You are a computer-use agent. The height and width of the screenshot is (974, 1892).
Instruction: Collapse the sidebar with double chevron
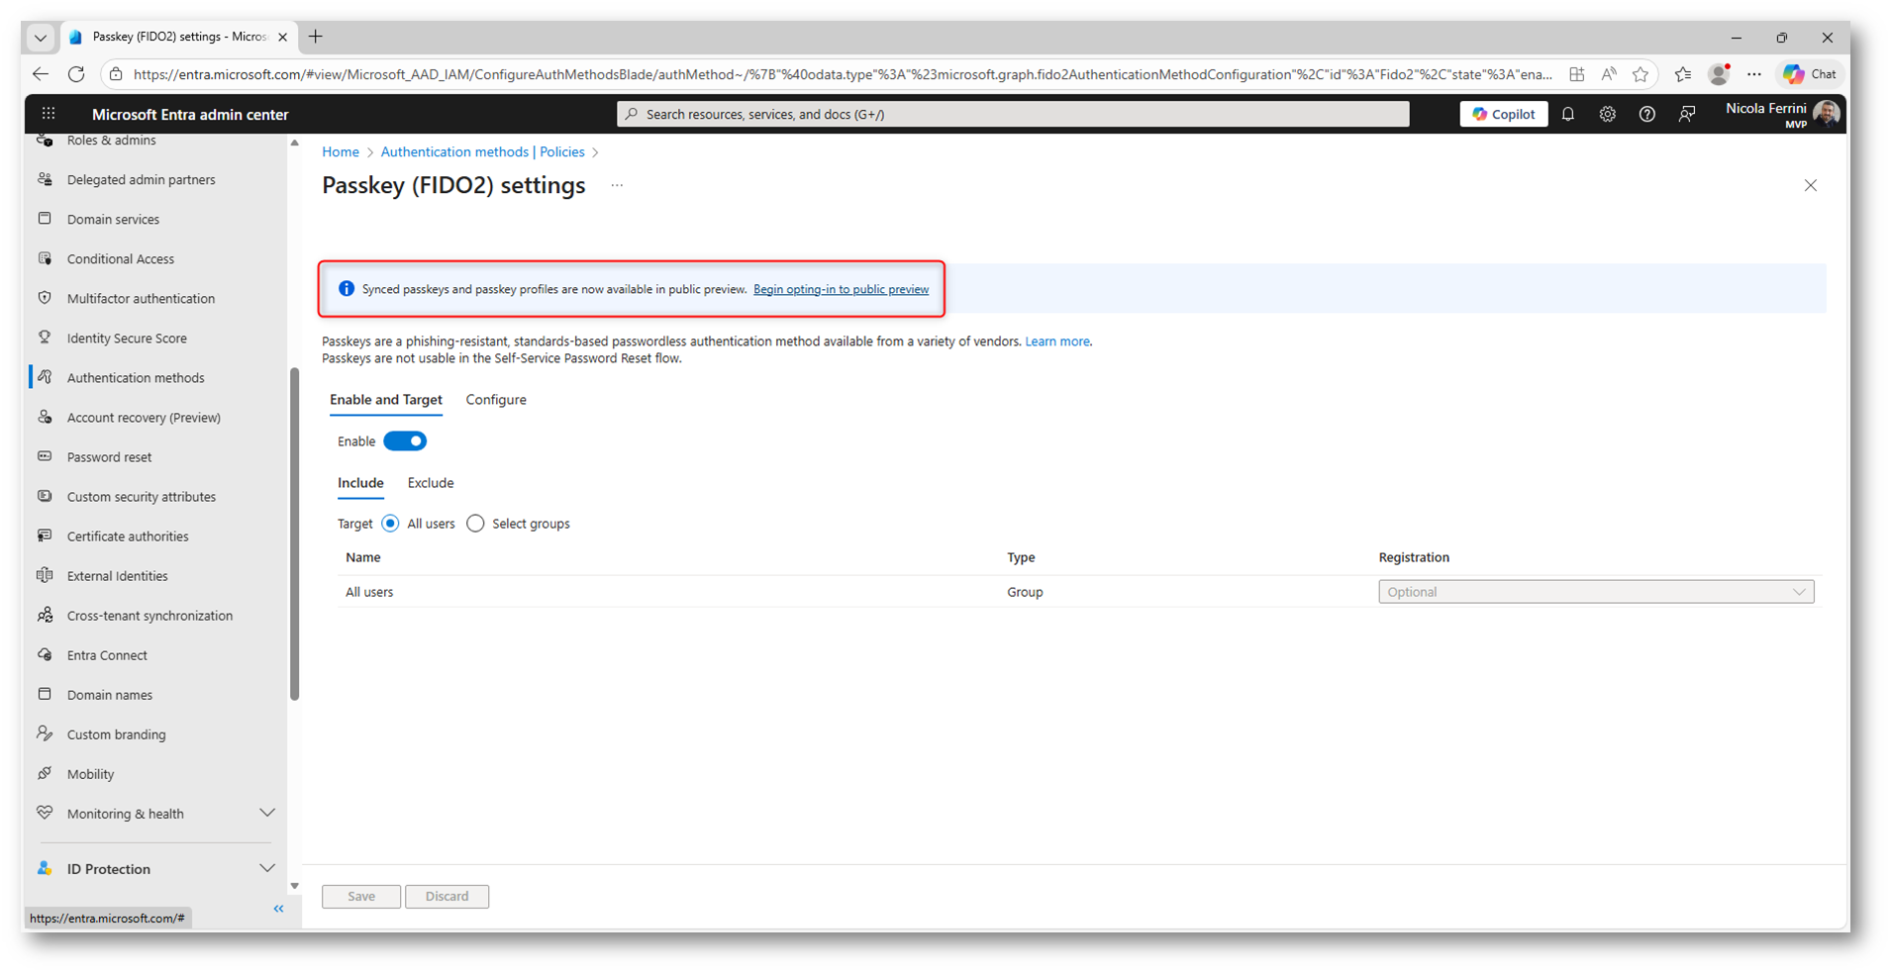(279, 909)
